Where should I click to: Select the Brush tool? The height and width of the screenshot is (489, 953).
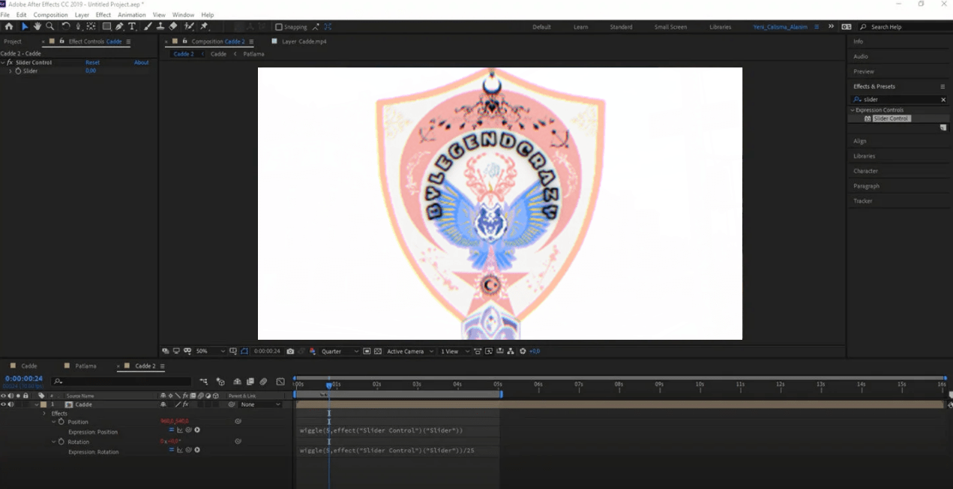(x=148, y=26)
